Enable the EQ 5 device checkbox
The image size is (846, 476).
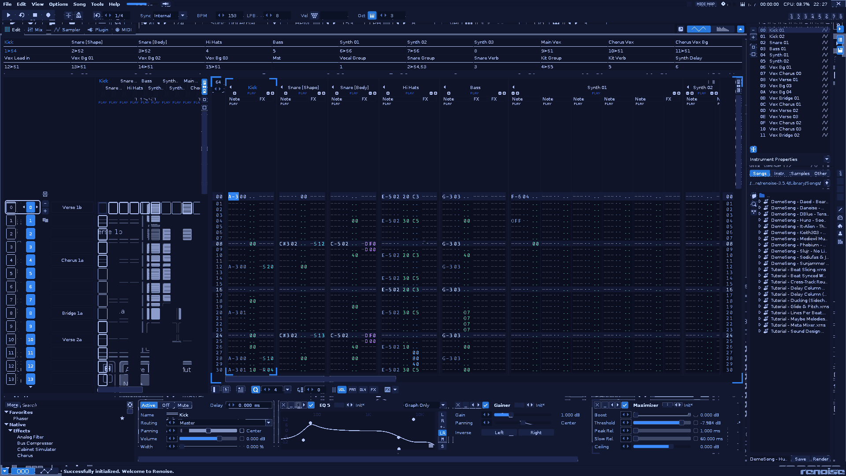pyautogui.click(x=311, y=405)
